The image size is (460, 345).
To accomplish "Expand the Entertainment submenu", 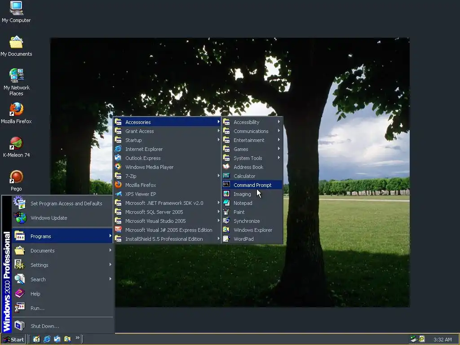I will pos(252,140).
